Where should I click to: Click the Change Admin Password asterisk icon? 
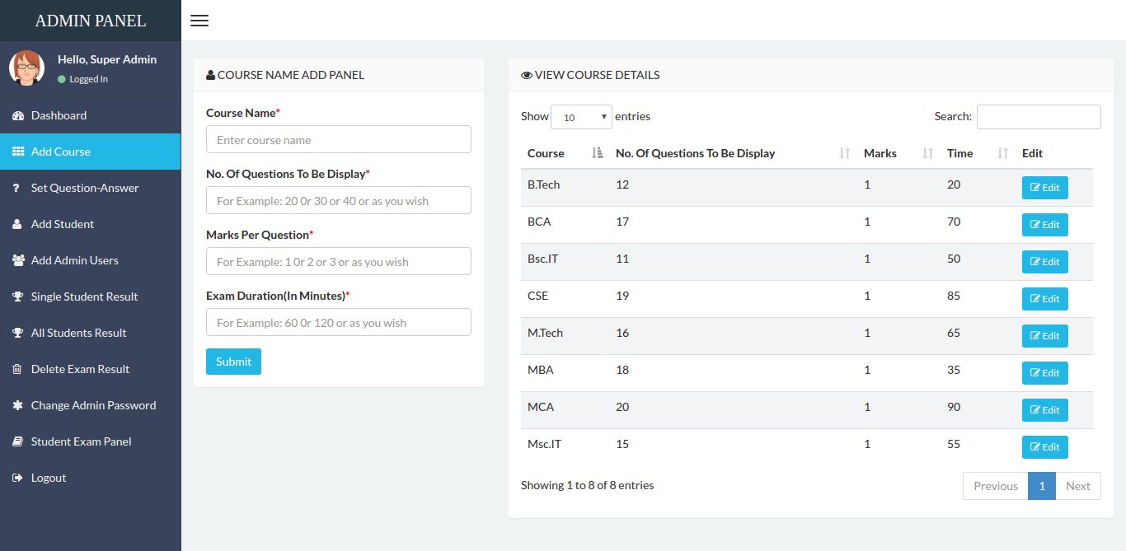[x=17, y=406]
